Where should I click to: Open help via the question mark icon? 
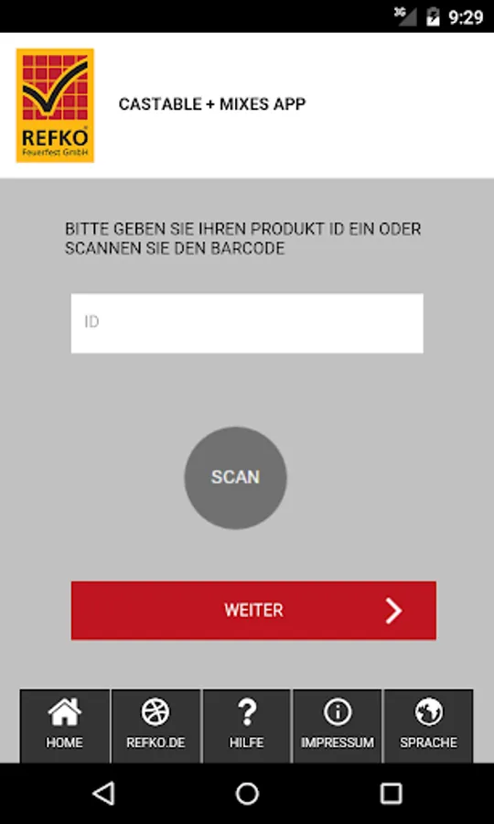[247, 712]
